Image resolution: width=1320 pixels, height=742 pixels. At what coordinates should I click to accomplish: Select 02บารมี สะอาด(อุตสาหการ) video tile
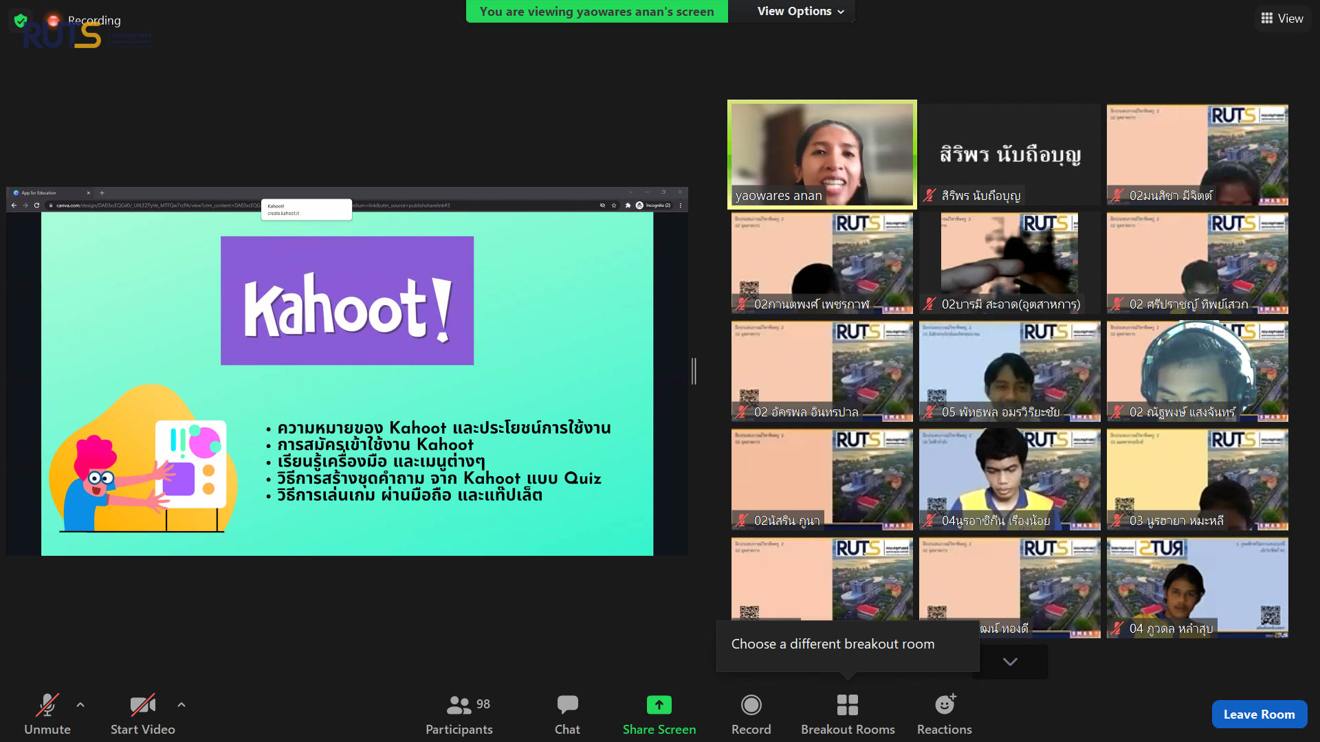(1010, 263)
